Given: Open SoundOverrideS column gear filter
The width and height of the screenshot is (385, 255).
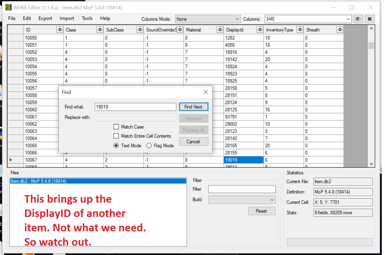Looking at the screenshot, I should pyautogui.click(x=180, y=30).
